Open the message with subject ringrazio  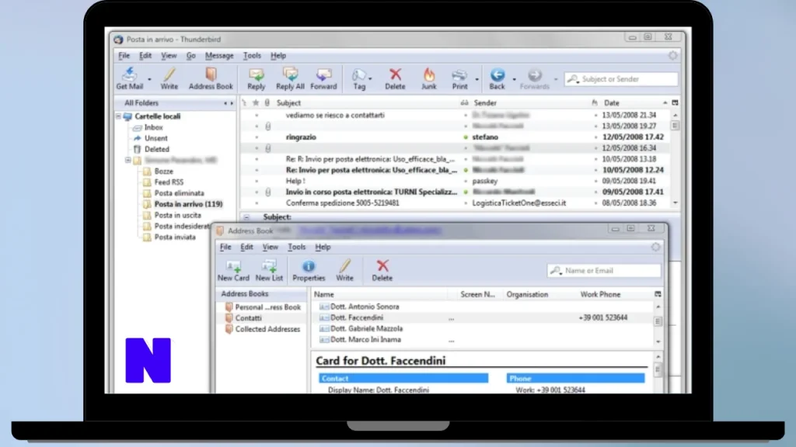[301, 137]
